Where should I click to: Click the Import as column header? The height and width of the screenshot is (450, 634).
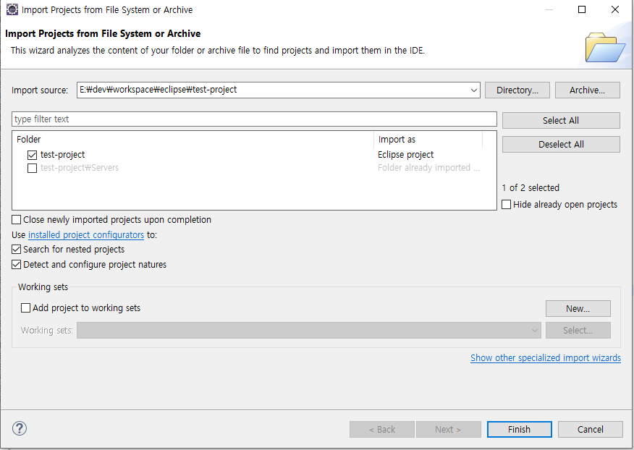(428, 140)
